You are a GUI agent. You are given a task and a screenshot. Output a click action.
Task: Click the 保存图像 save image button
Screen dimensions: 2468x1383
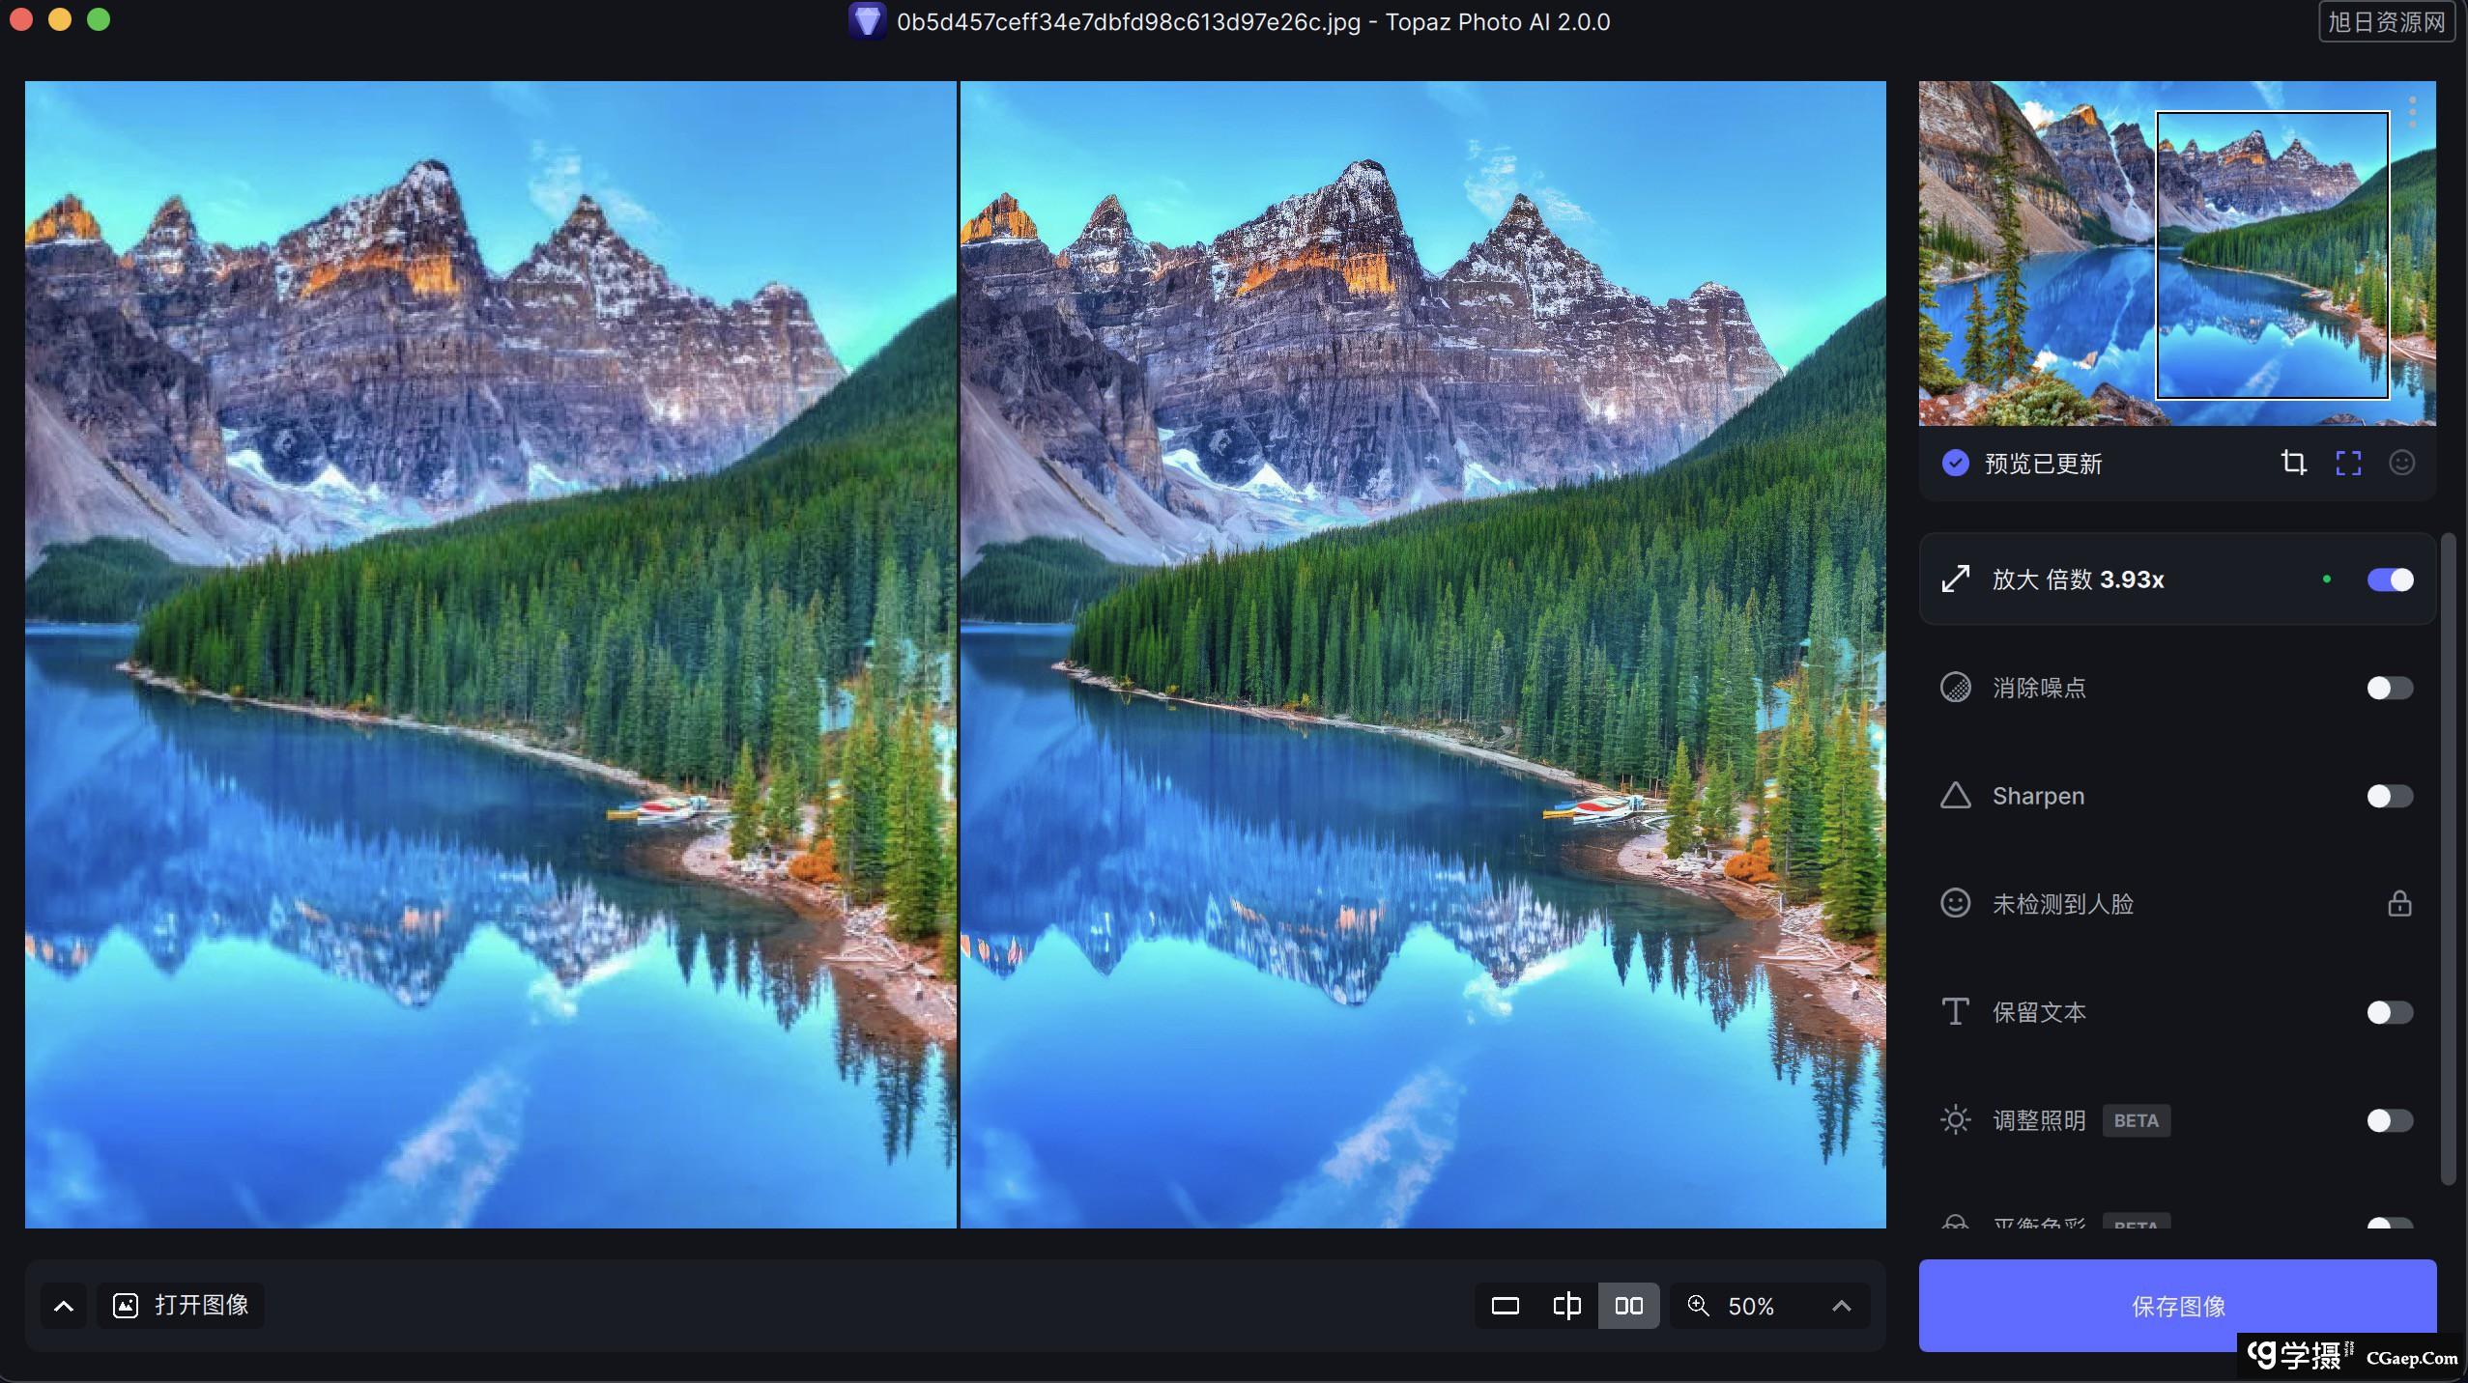(2177, 1306)
